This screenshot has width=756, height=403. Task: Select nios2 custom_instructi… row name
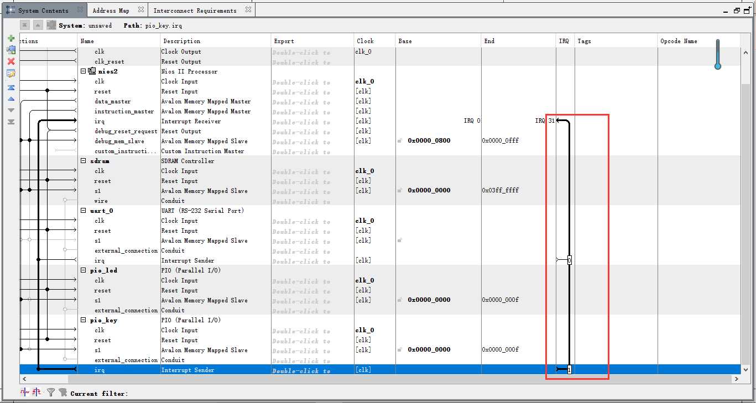tap(126, 151)
